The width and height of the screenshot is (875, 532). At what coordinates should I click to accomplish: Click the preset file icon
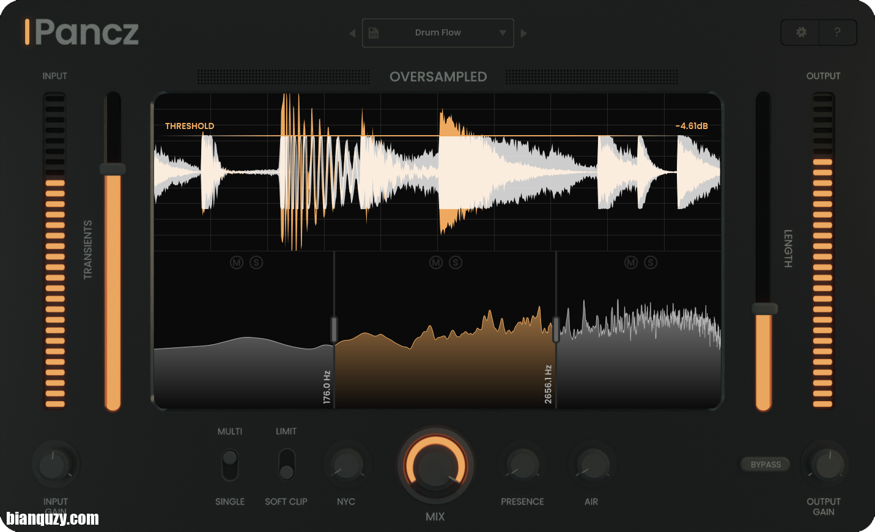click(374, 33)
